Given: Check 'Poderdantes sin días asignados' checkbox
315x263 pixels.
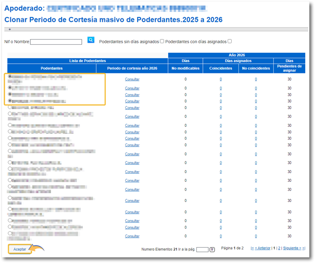Looking at the screenshot, I should 162,42.
